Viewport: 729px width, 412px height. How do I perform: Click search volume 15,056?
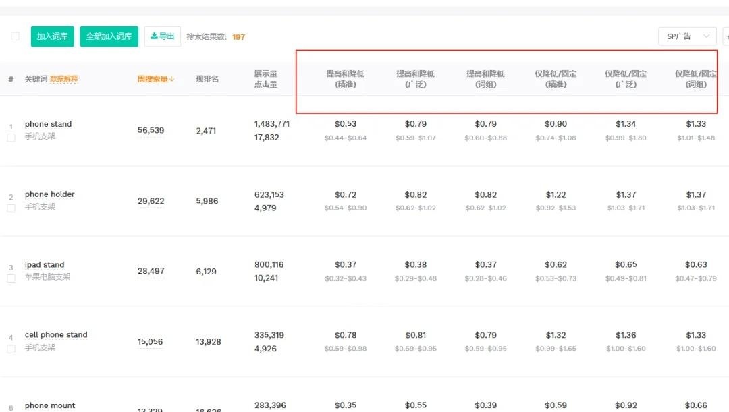point(150,342)
